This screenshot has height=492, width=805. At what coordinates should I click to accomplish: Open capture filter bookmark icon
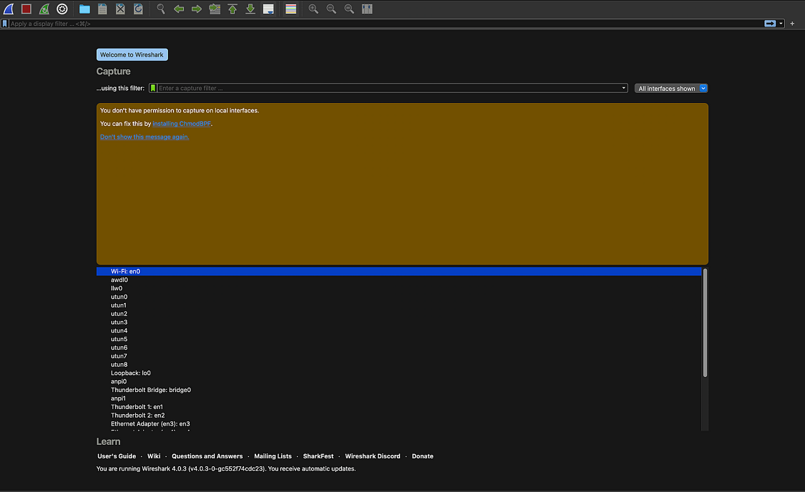pyautogui.click(x=153, y=88)
